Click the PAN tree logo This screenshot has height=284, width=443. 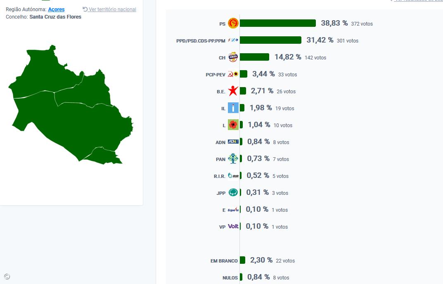[x=233, y=159]
